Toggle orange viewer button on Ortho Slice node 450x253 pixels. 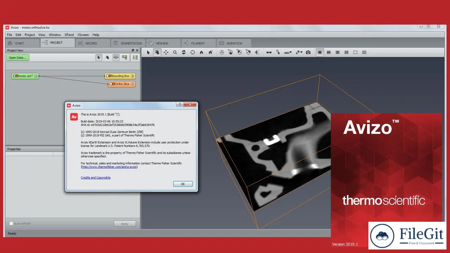click(114, 84)
